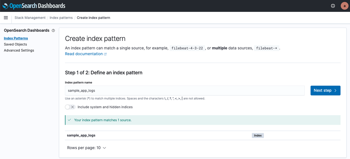This screenshot has width=350, height=159.
Task: Click the Index badge in results
Action: [258, 136]
